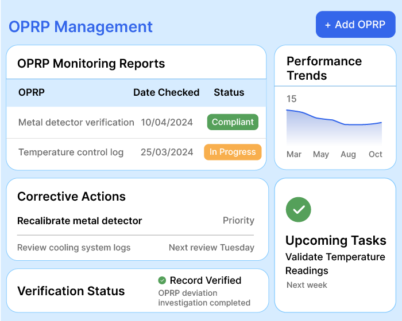Viewport: 402px width, 321px height.
Task: Select the Oct label on chart axis
Action: coord(376,154)
